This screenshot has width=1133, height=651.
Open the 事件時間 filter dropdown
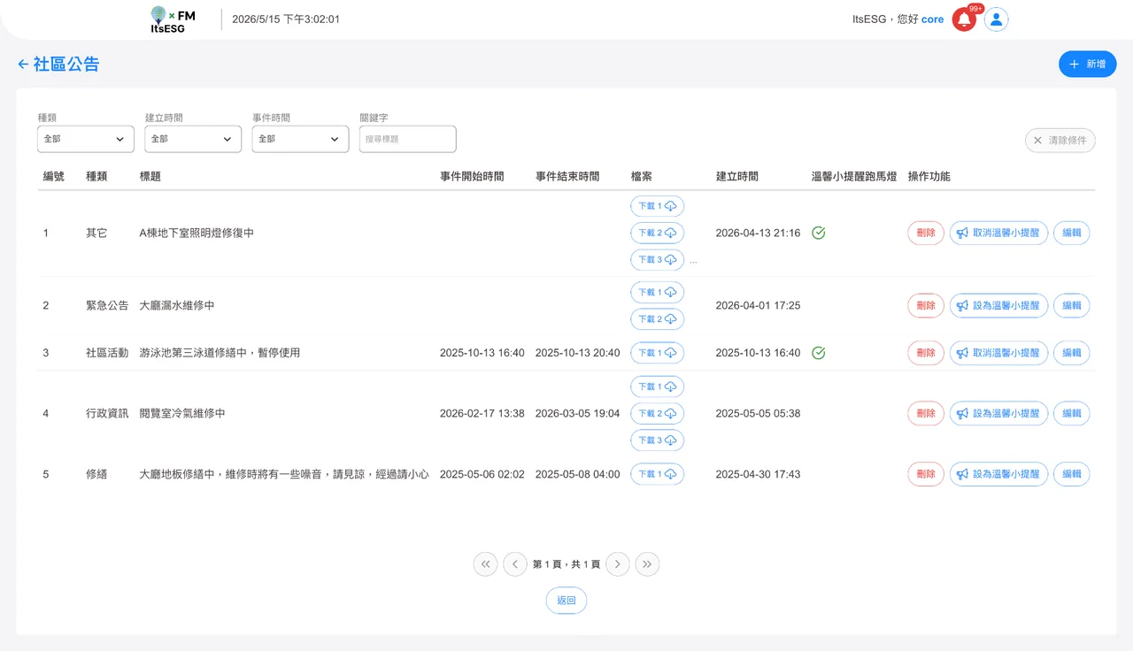click(x=300, y=139)
